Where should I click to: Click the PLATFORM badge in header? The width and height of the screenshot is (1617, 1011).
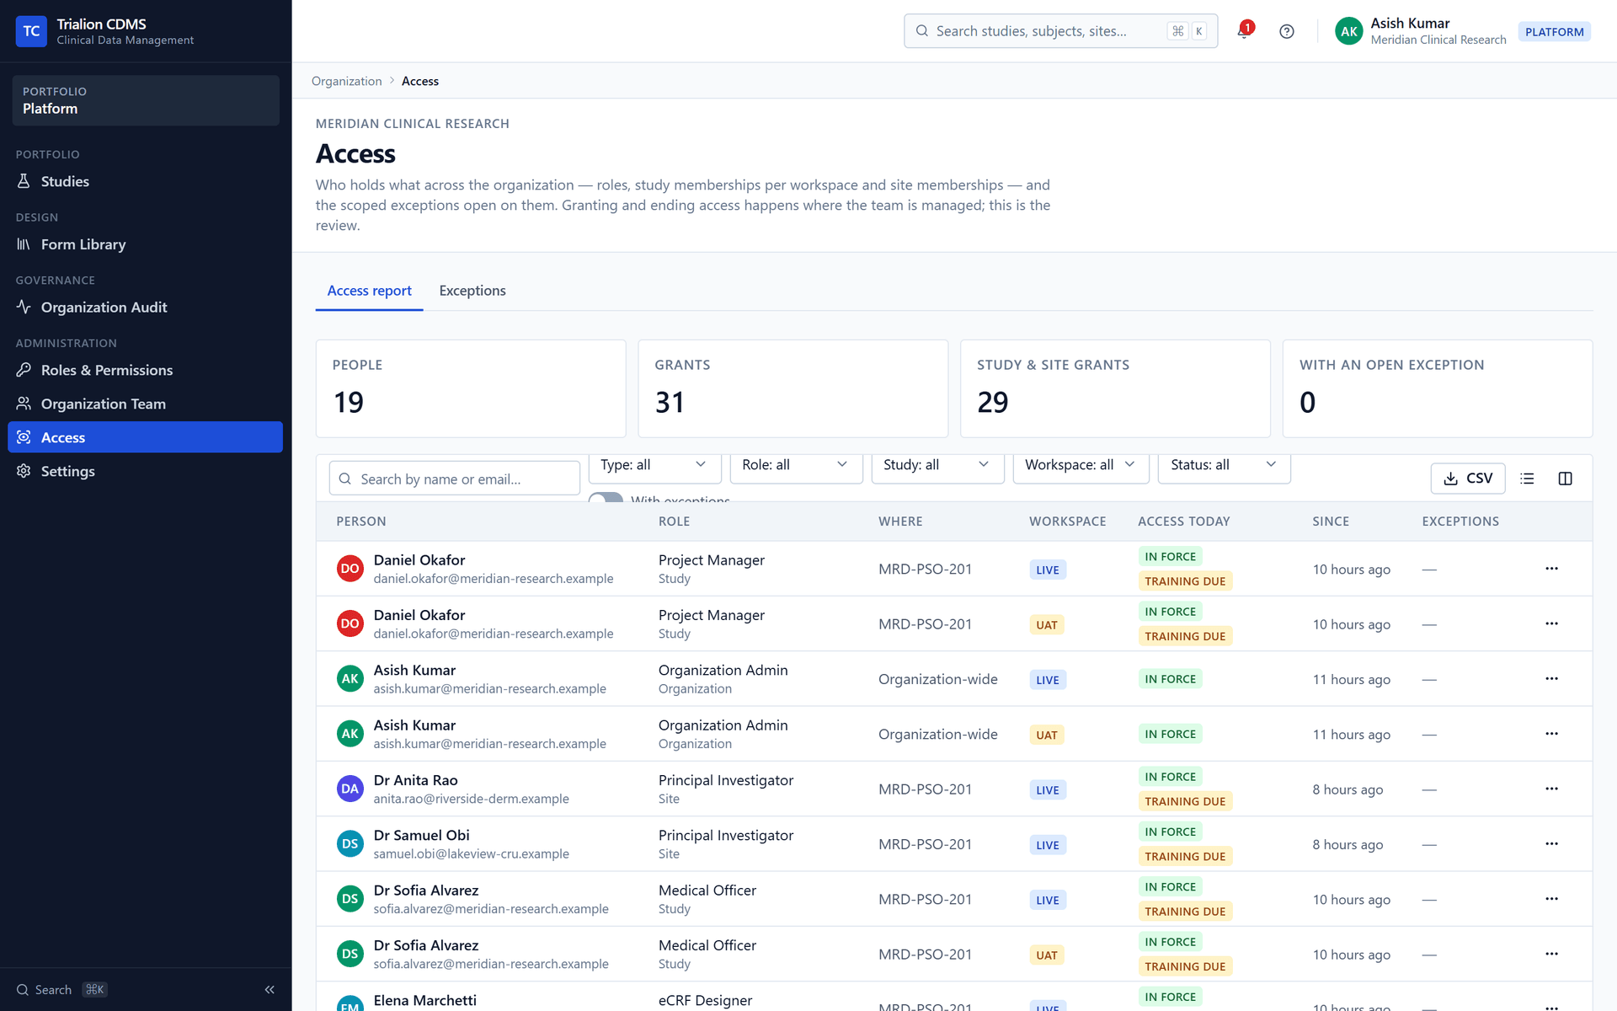click(x=1554, y=32)
